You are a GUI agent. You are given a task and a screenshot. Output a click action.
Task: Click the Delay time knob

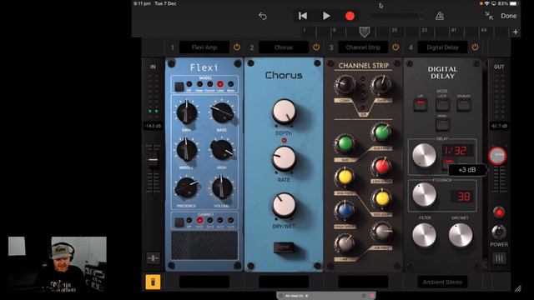424,156
